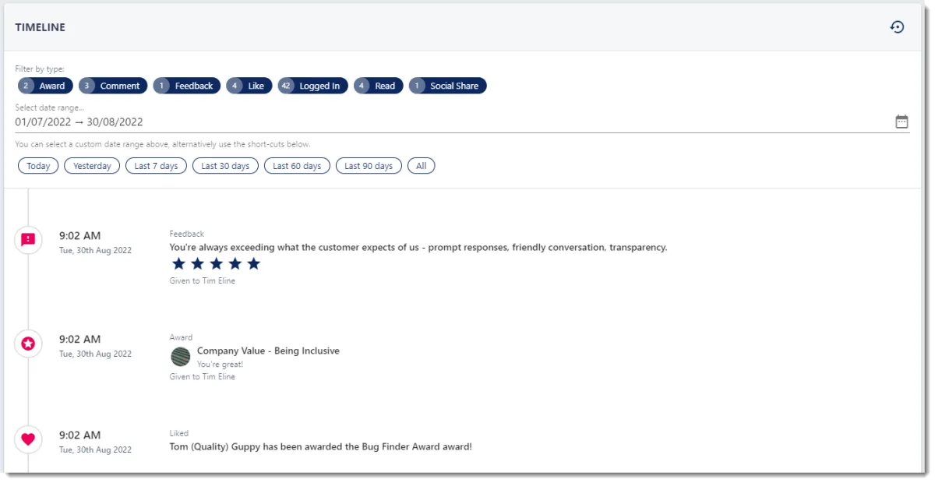Click 'Given to Tim Eline' under Award

203,377
